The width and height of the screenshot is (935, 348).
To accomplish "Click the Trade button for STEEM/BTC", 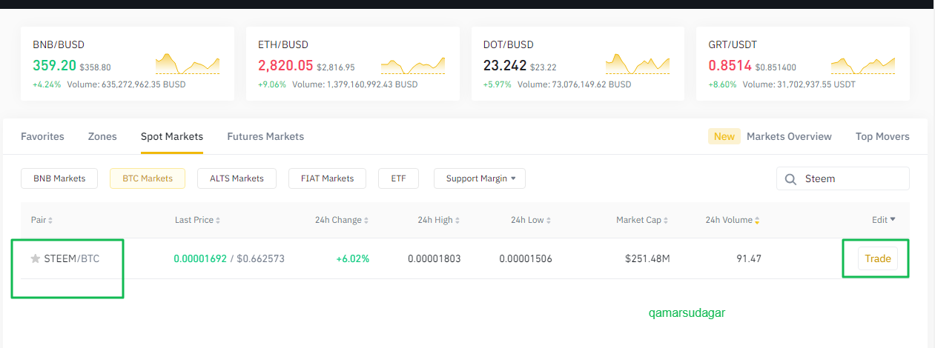I will point(878,258).
